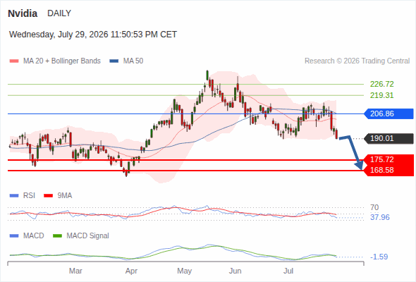
Task: Click the red 175.72 support price tag
Action: click(389, 160)
